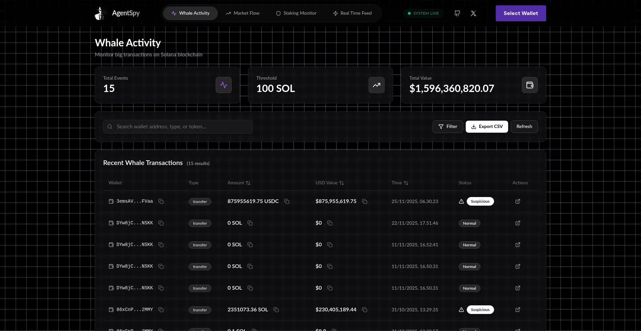
Task: Open external link for 2351073.36 SOL transaction
Action: coord(517,310)
